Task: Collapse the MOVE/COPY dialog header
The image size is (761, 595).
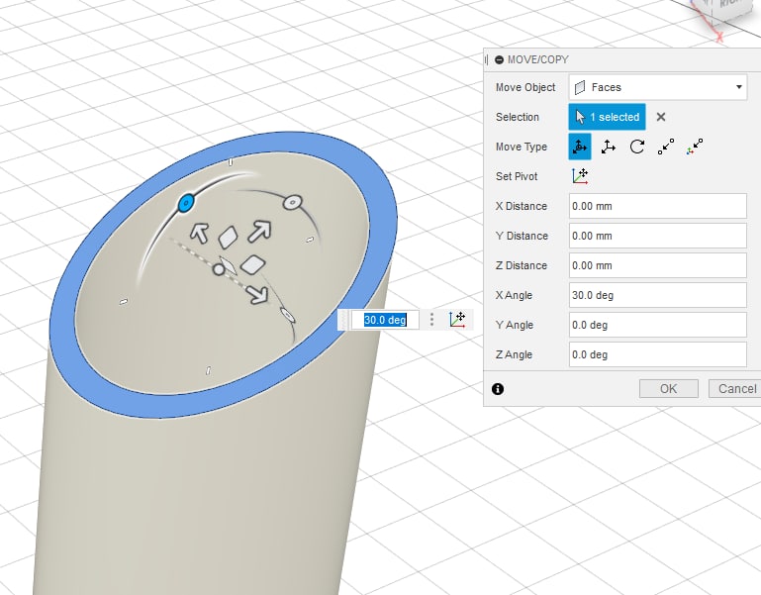Action: click(499, 59)
